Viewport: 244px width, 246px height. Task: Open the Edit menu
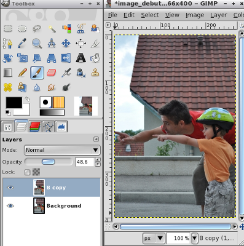coord(129,15)
